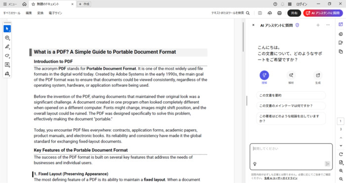346x183 pixels.
Task: Open the 変換 menu
Action: 41,13
